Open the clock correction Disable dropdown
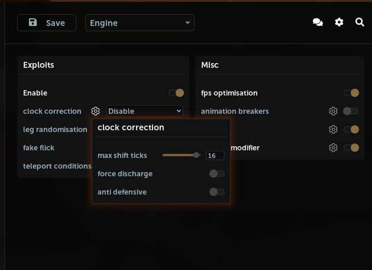This screenshot has height=270, width=372. 144,111
